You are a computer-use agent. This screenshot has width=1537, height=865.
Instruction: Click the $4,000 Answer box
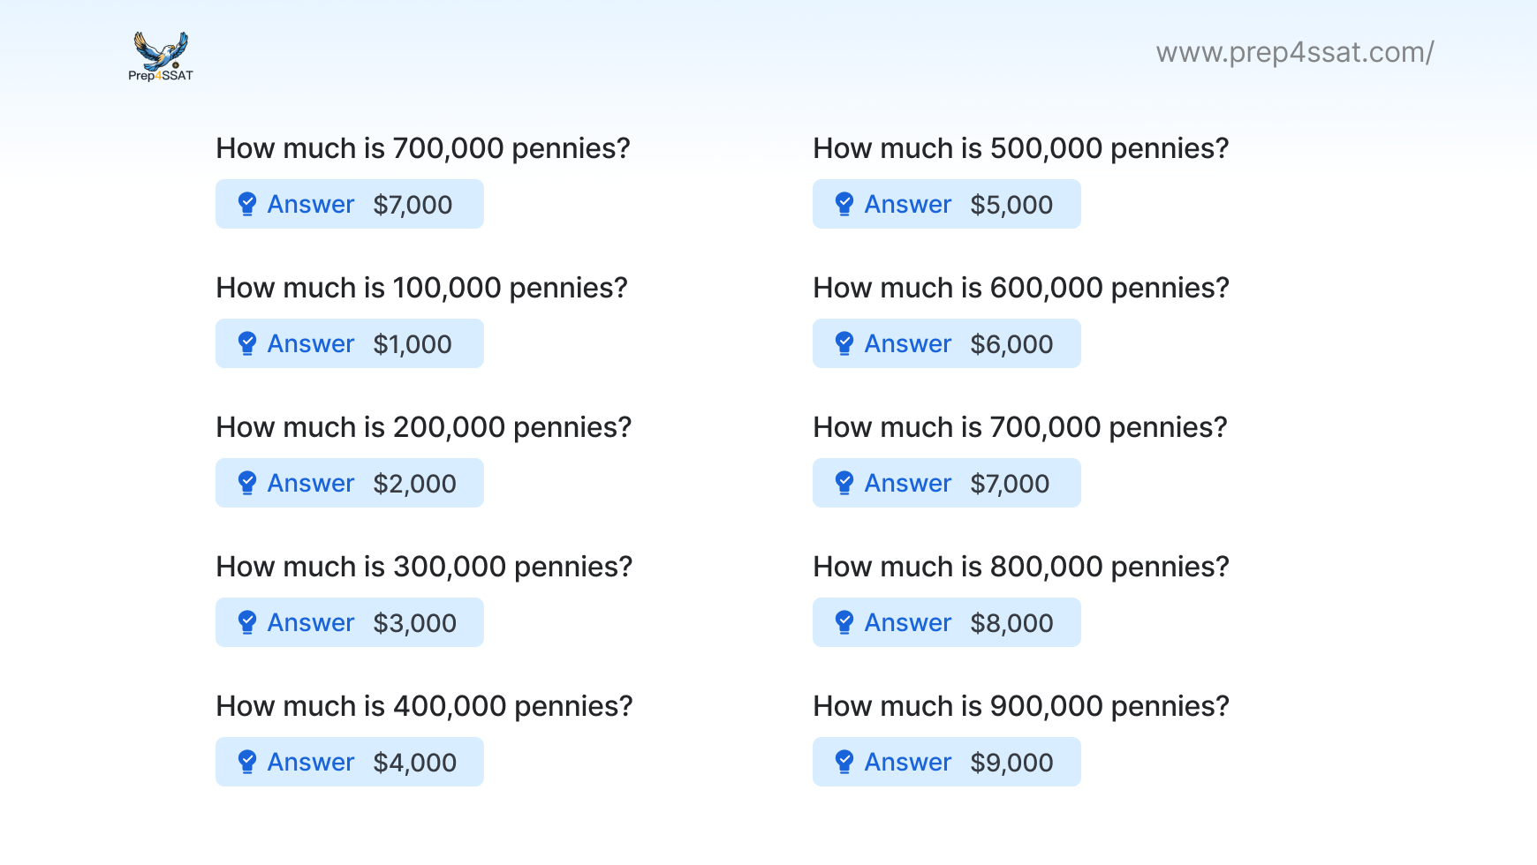pyautogui.click(x=350, y=762)
